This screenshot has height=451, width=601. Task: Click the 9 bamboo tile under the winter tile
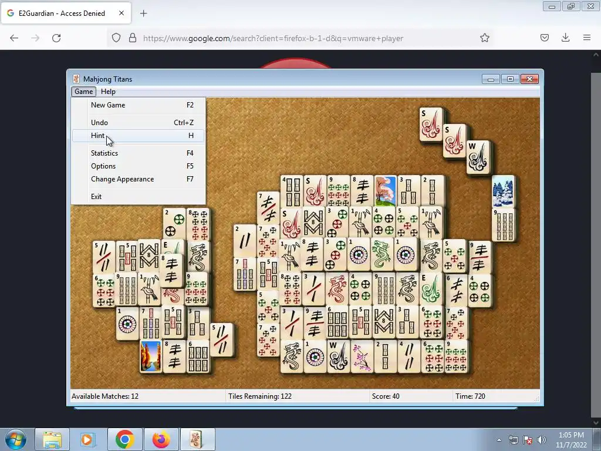pos(503,225)
